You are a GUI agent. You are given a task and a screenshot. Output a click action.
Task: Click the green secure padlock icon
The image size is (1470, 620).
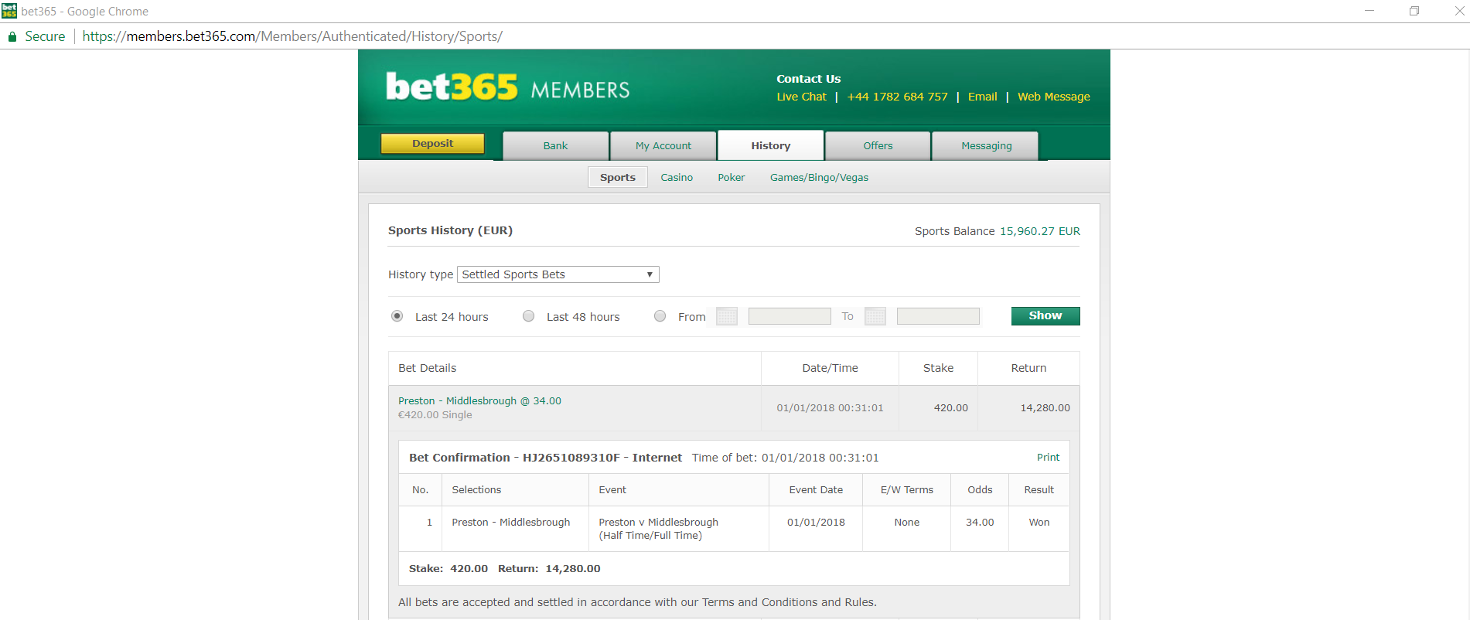tap(12, 36)
